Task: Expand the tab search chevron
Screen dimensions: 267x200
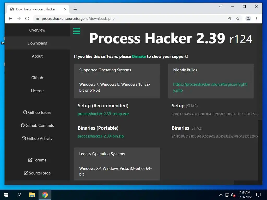Action: click(220, 7)
